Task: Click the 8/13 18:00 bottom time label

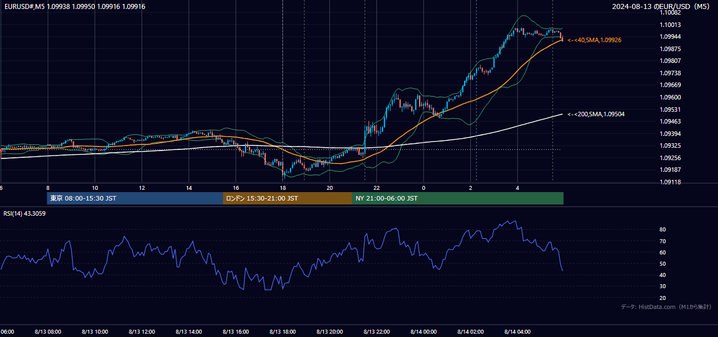Action: point(283,332)
